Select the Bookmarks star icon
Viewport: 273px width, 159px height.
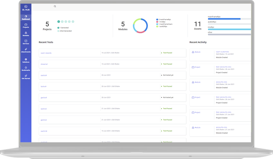pyautogui.click(x=25, y=68)
